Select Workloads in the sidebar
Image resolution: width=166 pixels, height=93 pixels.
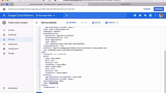pyautogui.click(x=12, y=35)
